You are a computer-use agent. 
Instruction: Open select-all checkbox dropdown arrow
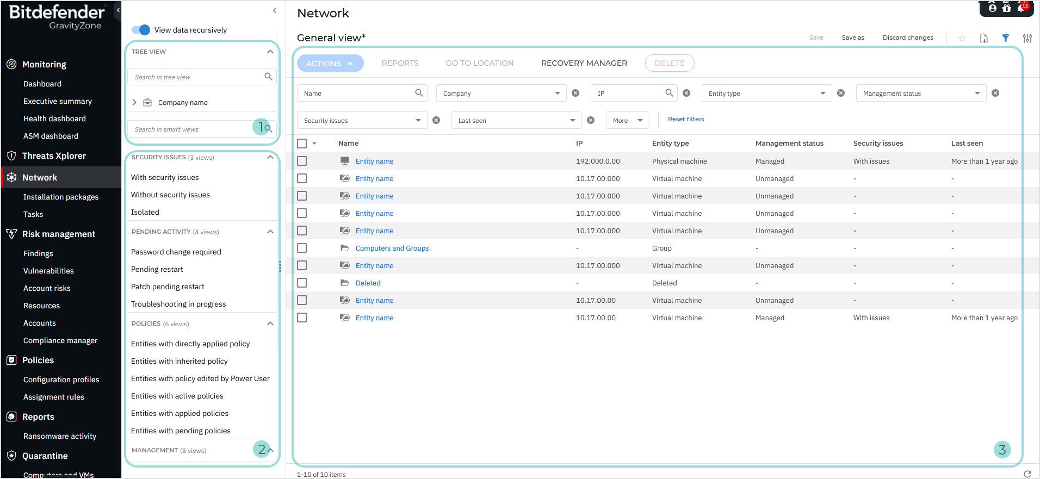point(314,144)
